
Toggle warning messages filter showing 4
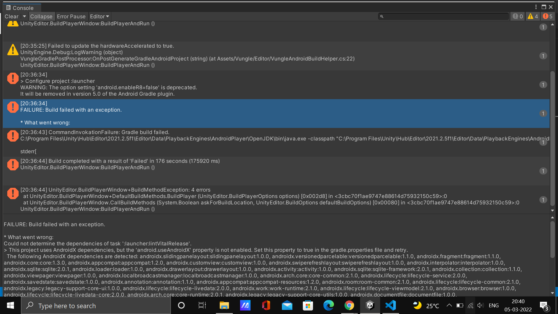[x=533, y=17]
